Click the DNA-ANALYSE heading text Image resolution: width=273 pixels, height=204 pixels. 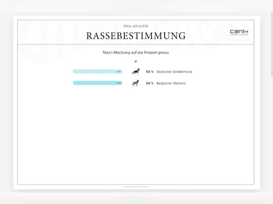click(x=136, y=26)
